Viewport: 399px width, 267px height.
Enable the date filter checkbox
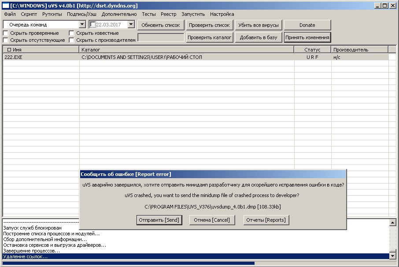(x=92, y=24)
